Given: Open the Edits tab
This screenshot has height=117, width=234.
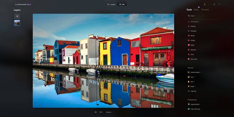Looking at the screenshot, I should pyautogui.click(x=196, y=10).
